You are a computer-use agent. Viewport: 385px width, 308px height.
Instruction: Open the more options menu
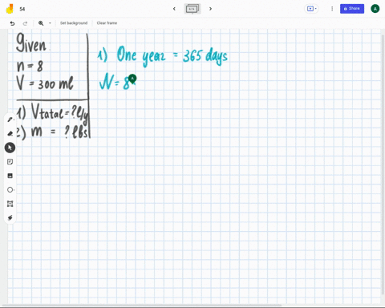click(x=332, y=9)
